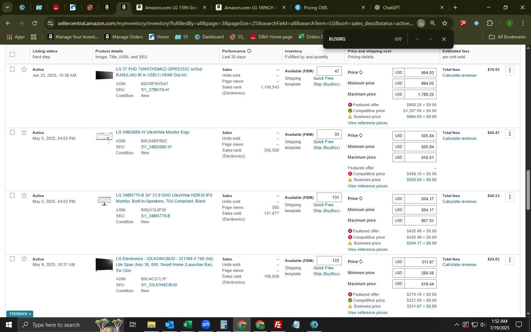Select checkbox for LG 34BQ680-W listing
The width and height of the screenshot is (531, 332).
(12, 132)
